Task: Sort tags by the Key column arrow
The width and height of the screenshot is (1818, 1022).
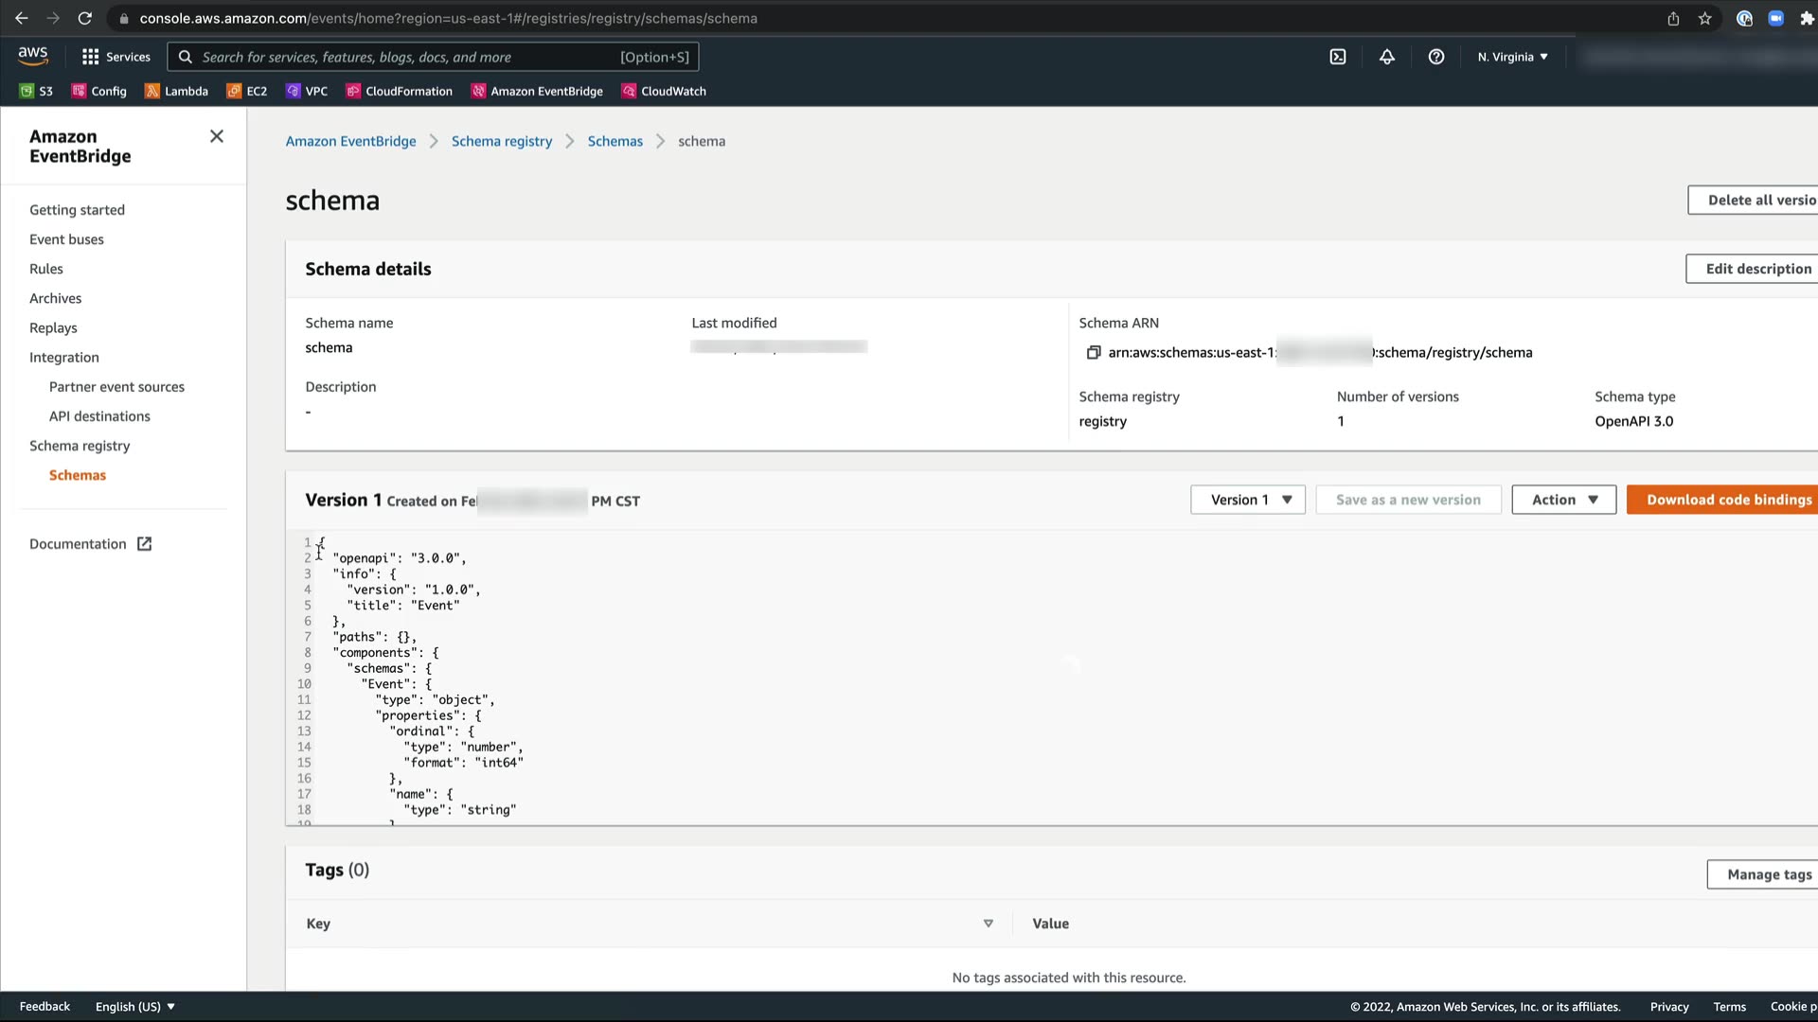Action: pos(988,924)
